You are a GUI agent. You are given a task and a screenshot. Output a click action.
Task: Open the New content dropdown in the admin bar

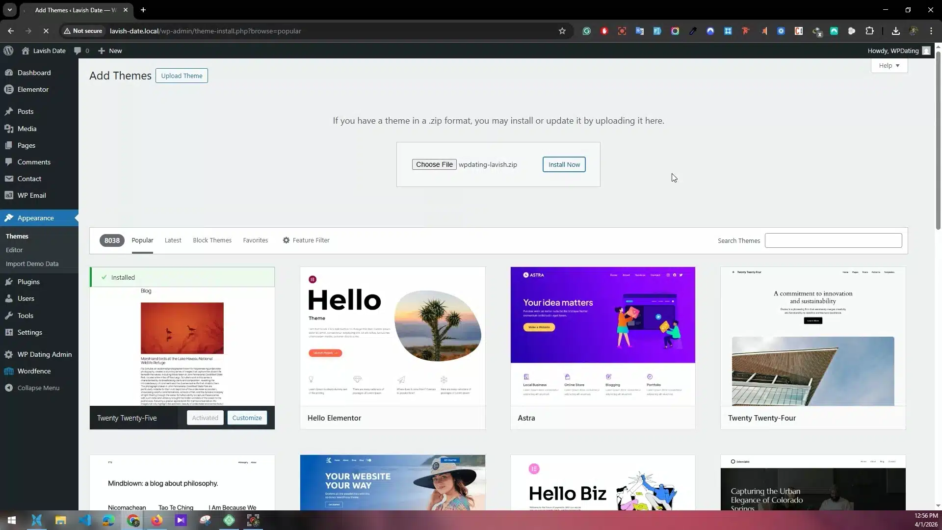[110, 51]
